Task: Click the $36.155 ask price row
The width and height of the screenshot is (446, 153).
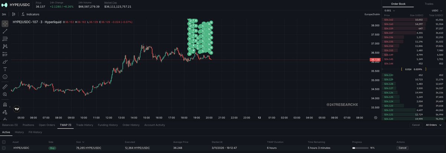Action: click(x=414, y=41)
